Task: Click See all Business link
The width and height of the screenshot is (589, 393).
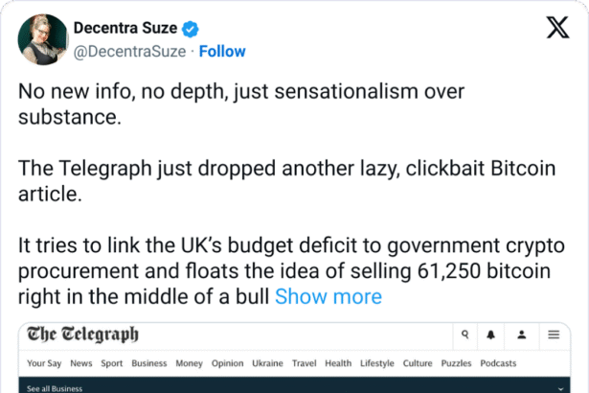Action: 55,388
